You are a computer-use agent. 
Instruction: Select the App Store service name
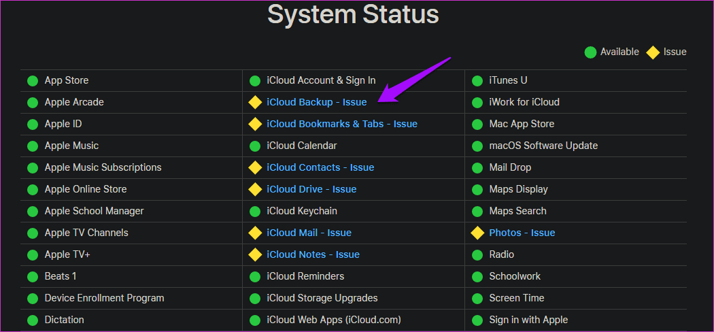coord(67,80)
